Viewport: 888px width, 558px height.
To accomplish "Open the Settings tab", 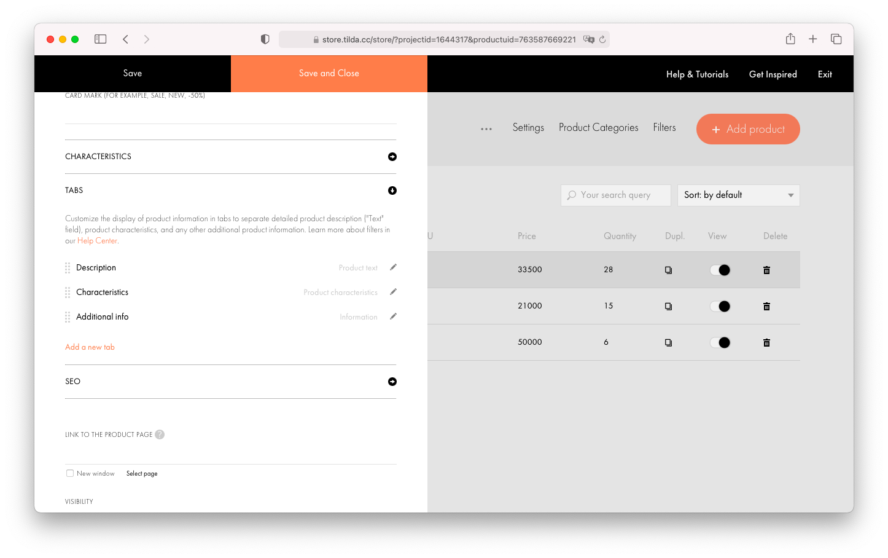I will coord(528,127).
